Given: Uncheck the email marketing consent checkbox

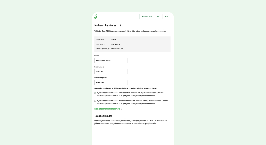Looking at the screenshot, I should click(95, 92).
